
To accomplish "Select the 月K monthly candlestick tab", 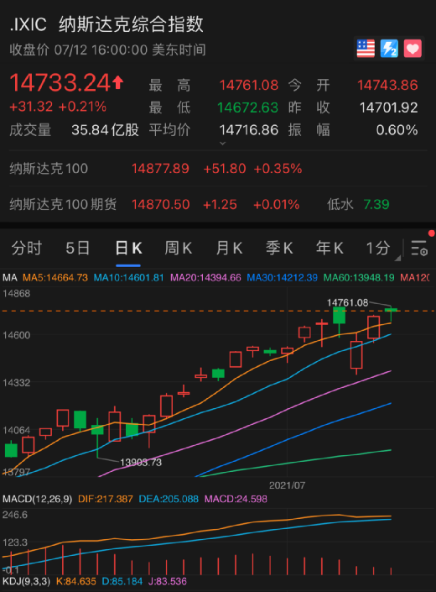I will point(229,249).
